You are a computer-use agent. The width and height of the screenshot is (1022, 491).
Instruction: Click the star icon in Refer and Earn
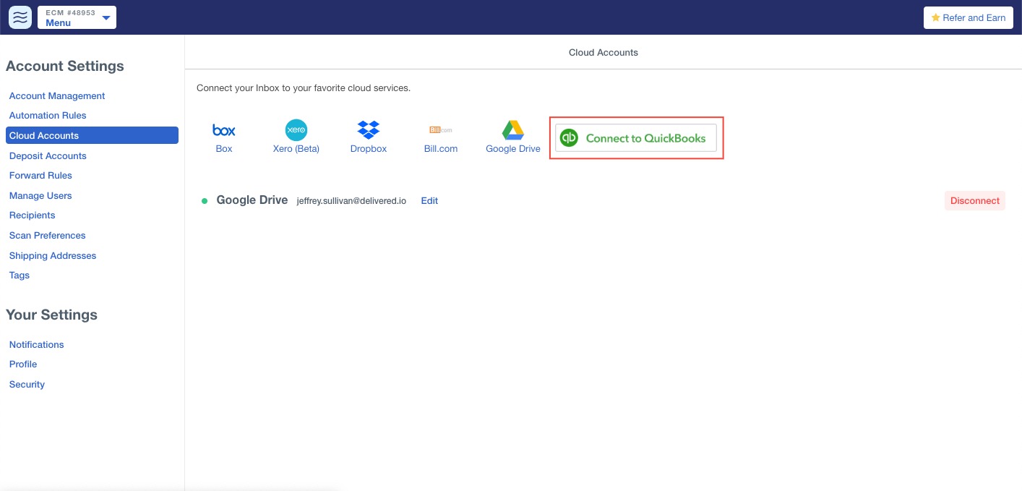tap(935, 17)
